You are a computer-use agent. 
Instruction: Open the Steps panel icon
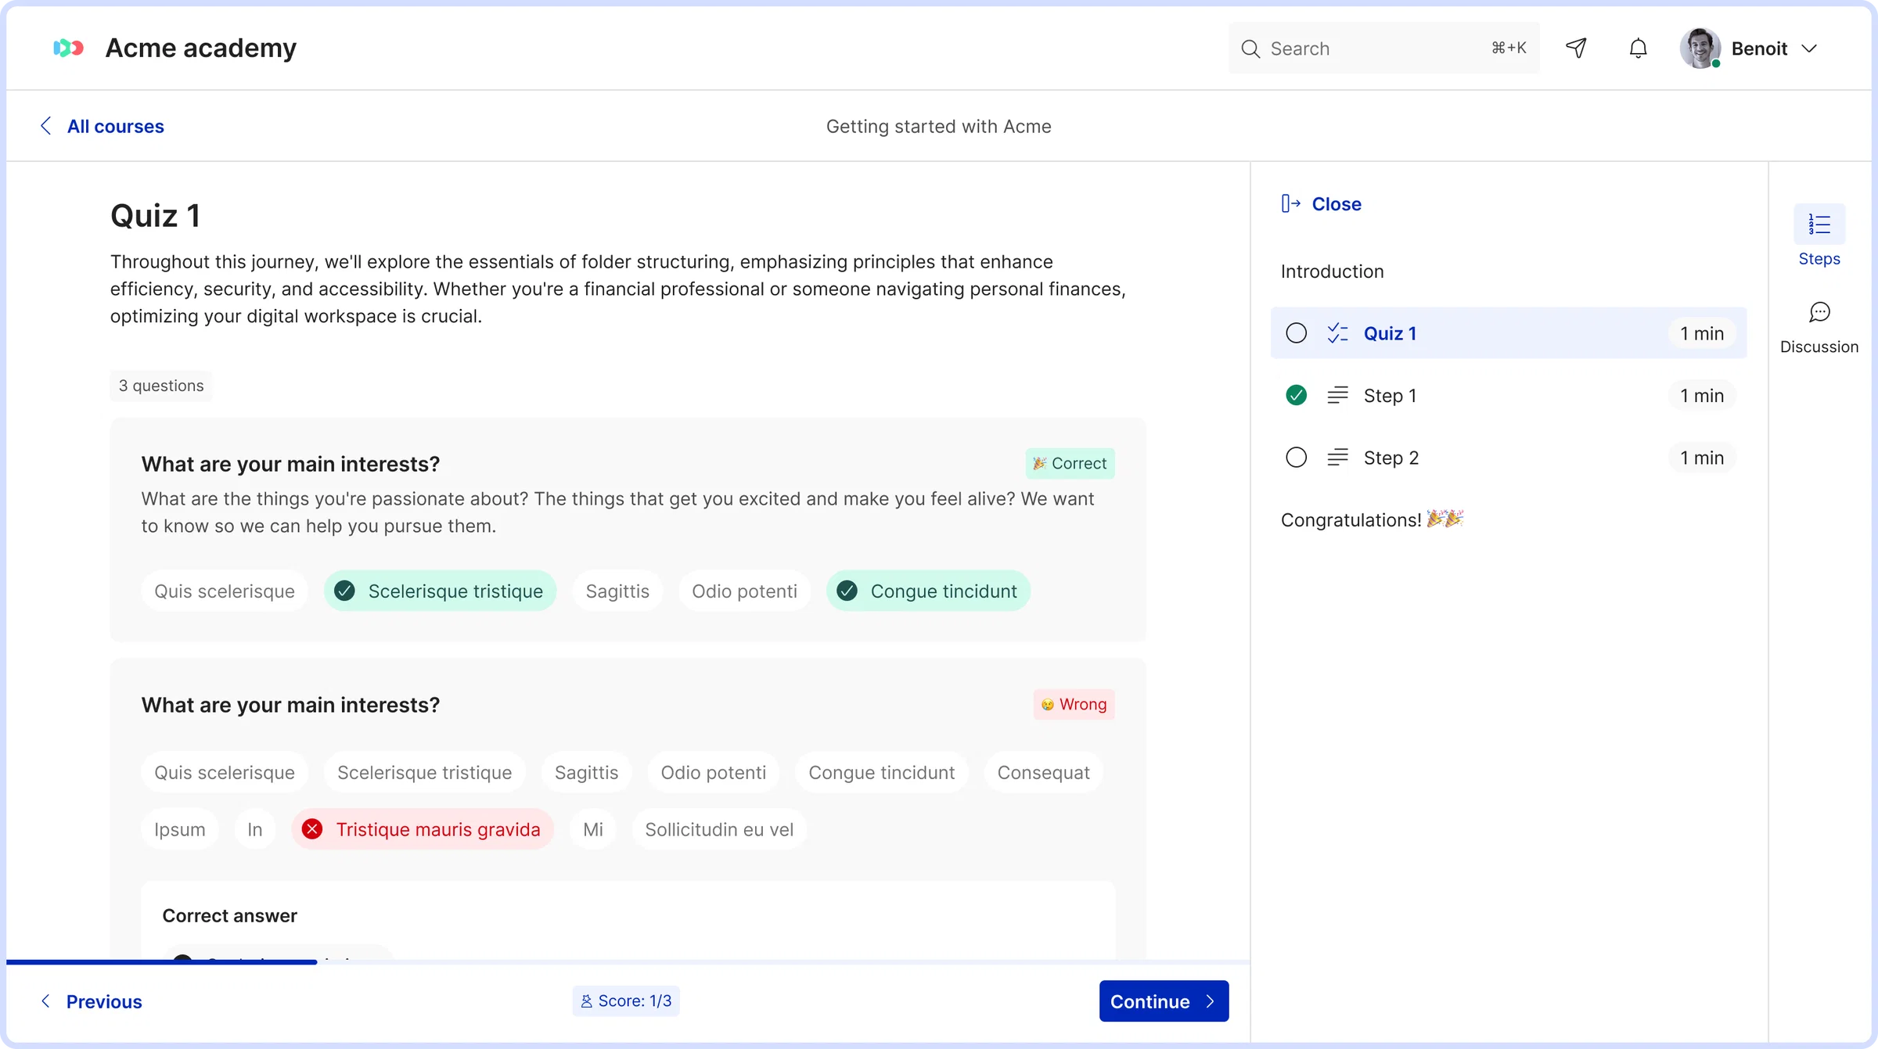pos(1819,225)
